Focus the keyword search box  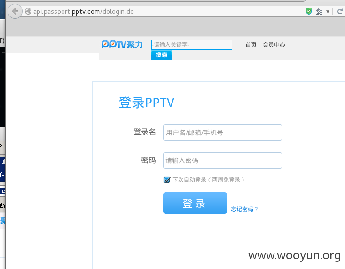coord(192,45)
